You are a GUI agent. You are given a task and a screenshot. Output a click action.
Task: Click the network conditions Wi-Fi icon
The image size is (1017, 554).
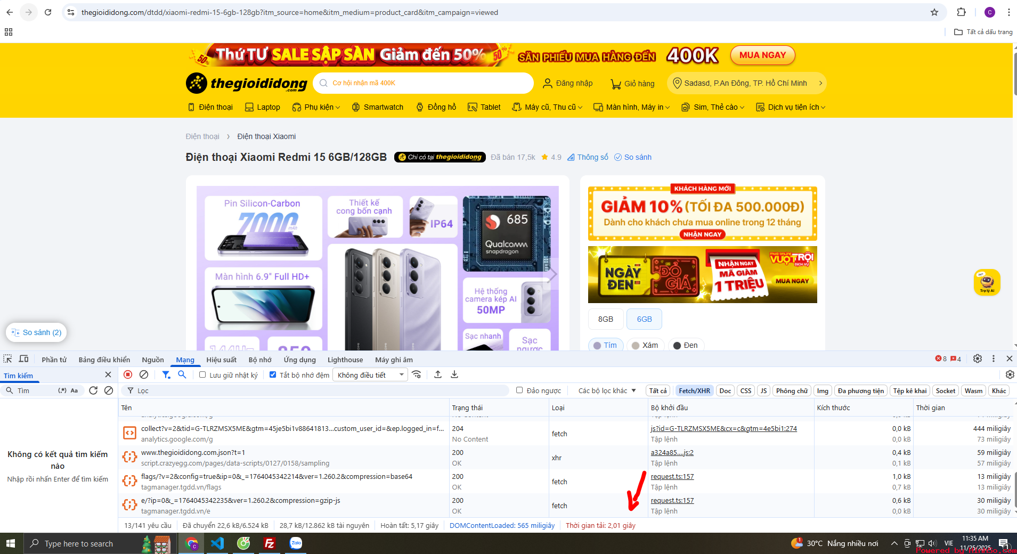tap(417, 374)
